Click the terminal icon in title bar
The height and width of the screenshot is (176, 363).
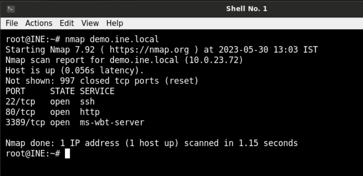11,9
